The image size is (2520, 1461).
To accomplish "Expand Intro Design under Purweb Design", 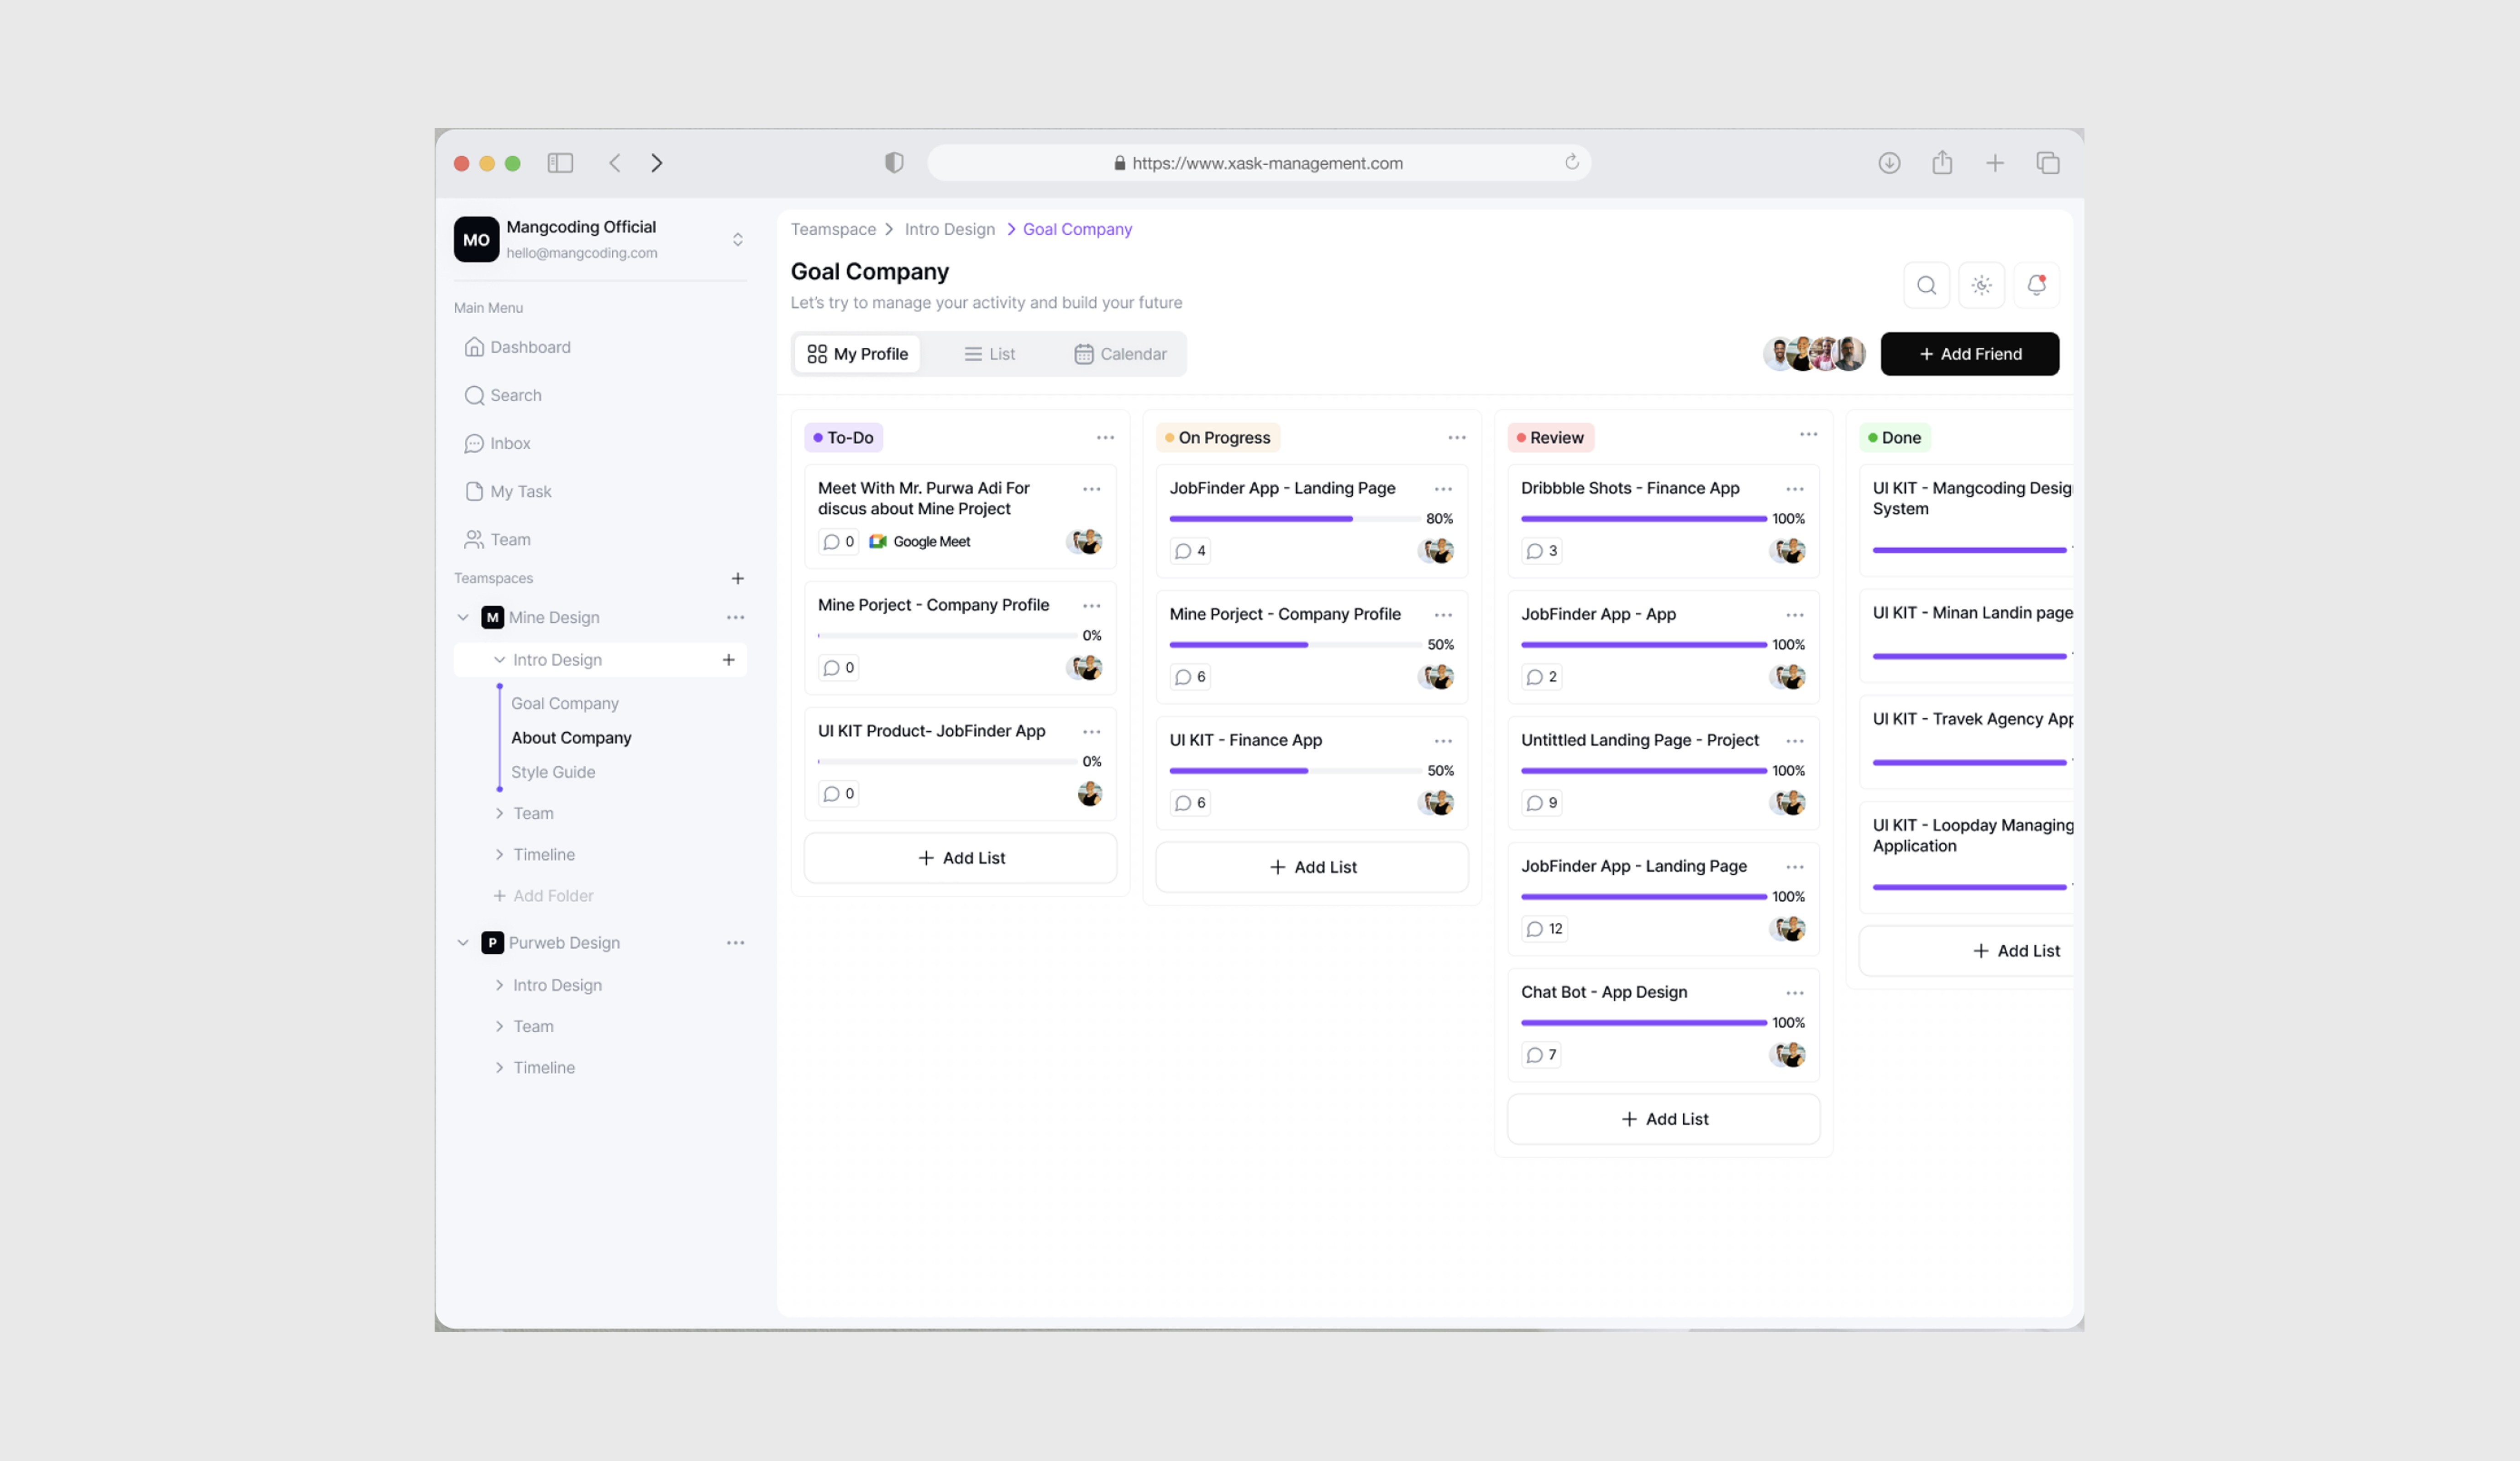I will pos(499,986).
